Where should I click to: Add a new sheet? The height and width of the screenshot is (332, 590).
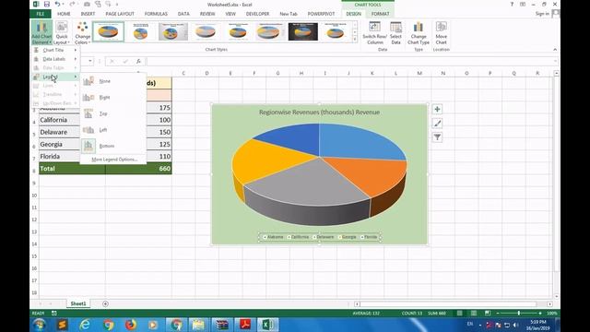coord(105,303)
